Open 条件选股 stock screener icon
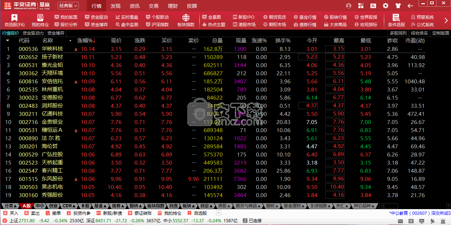The image size is (451, 225). [396, 20]
